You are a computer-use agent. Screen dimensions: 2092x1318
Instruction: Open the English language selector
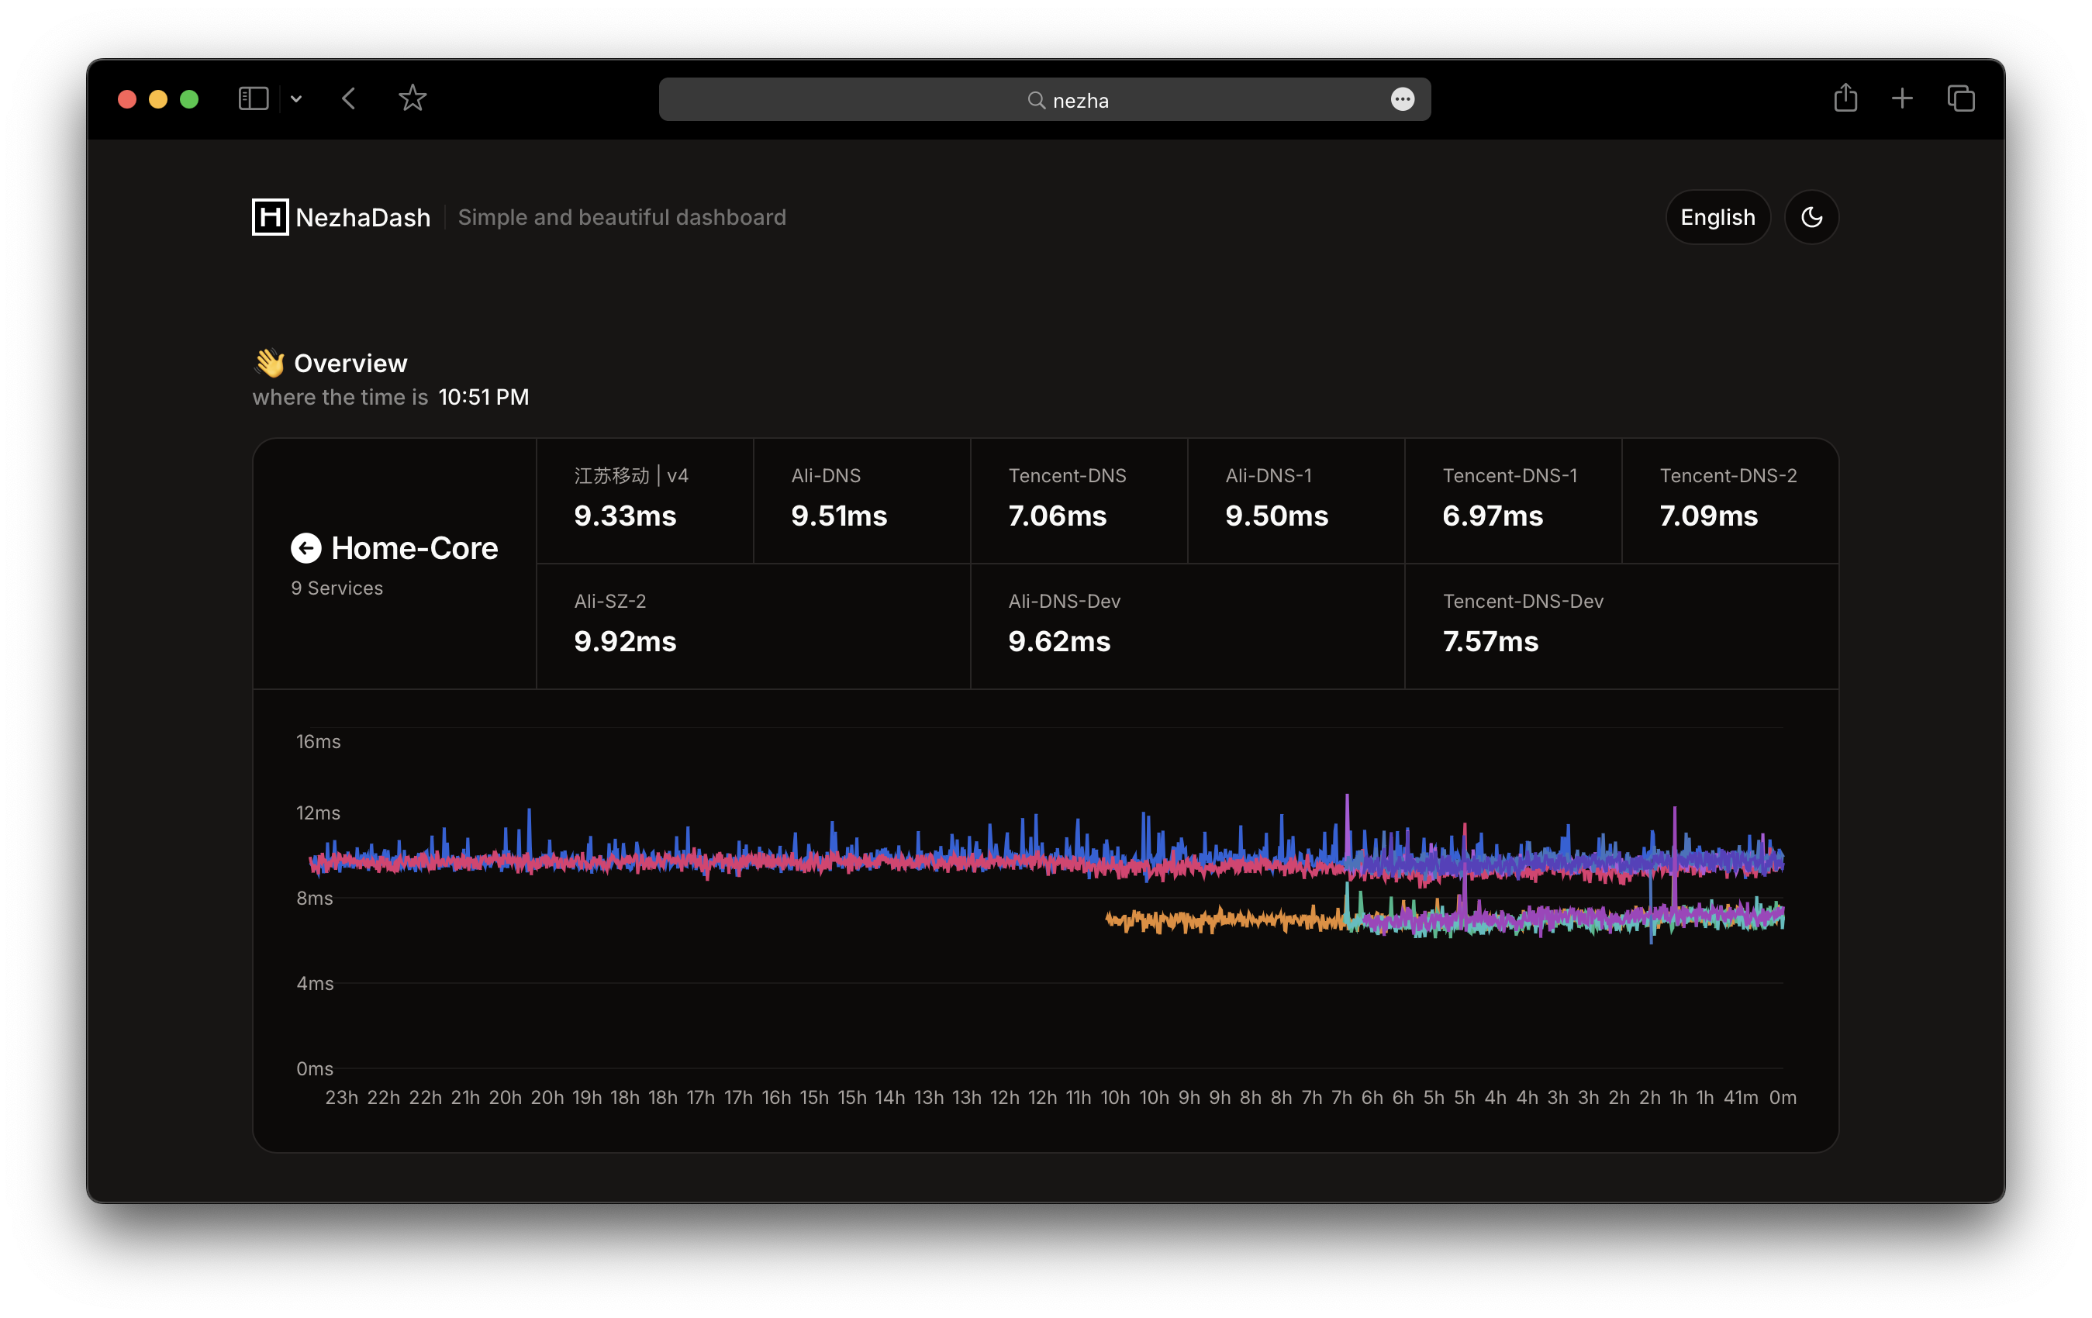(1717, 217)
